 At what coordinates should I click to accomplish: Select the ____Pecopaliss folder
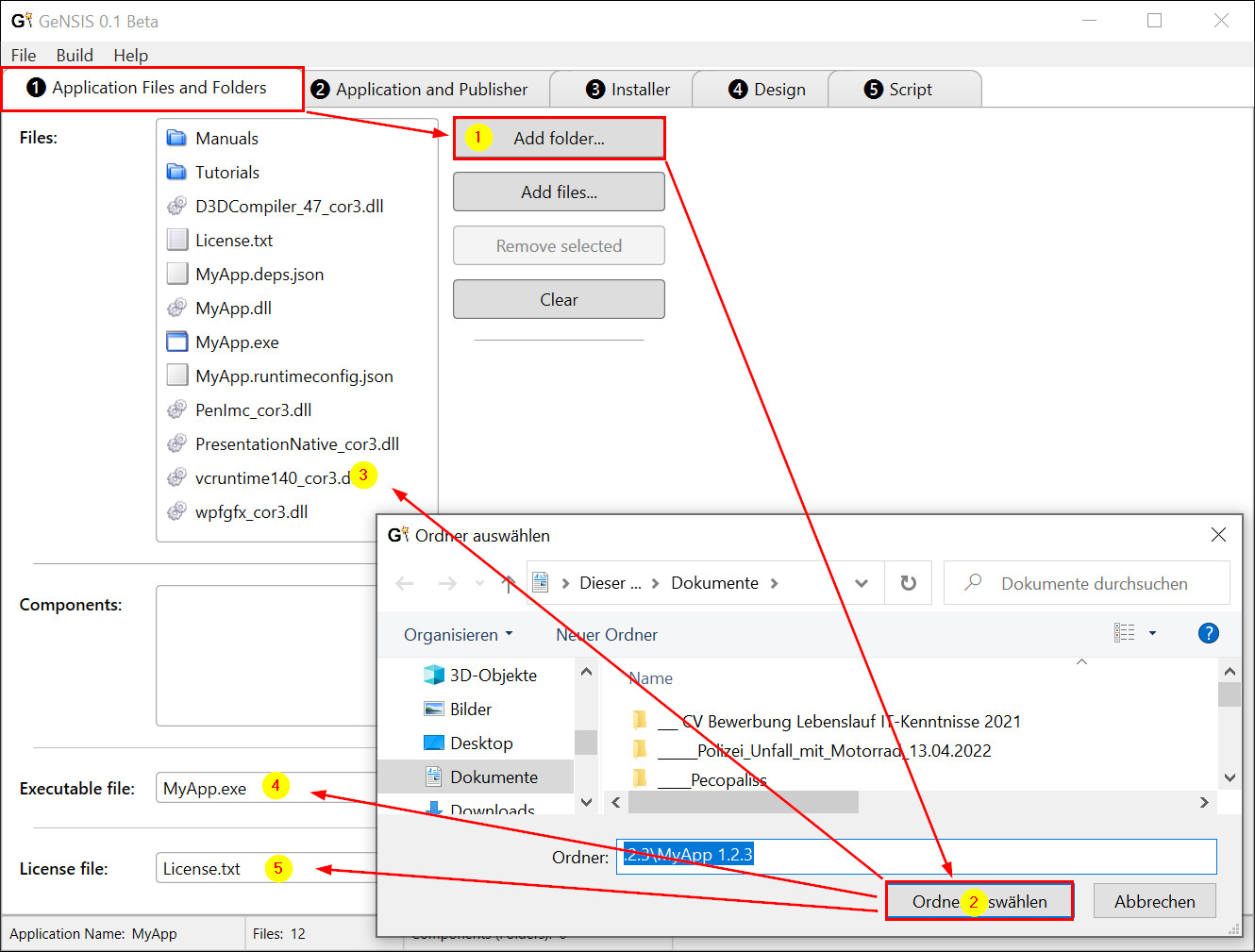(712, 779)
